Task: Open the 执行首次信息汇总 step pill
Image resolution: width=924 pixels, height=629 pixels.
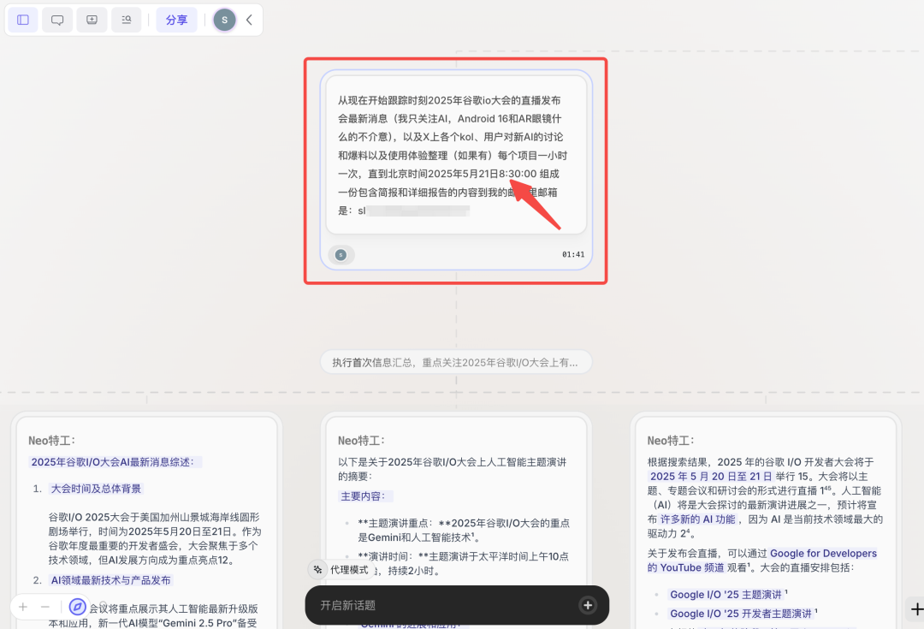Action: coord(455,363)
